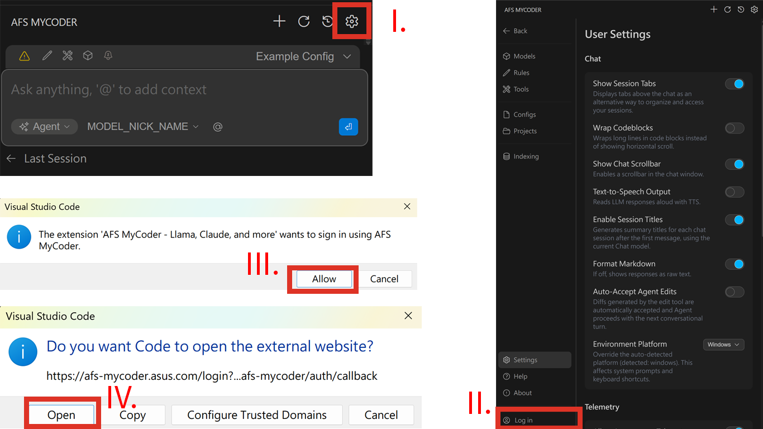Copy the external website URL
The height and width of the screenshot is (429, 763).
coord(132,415)
